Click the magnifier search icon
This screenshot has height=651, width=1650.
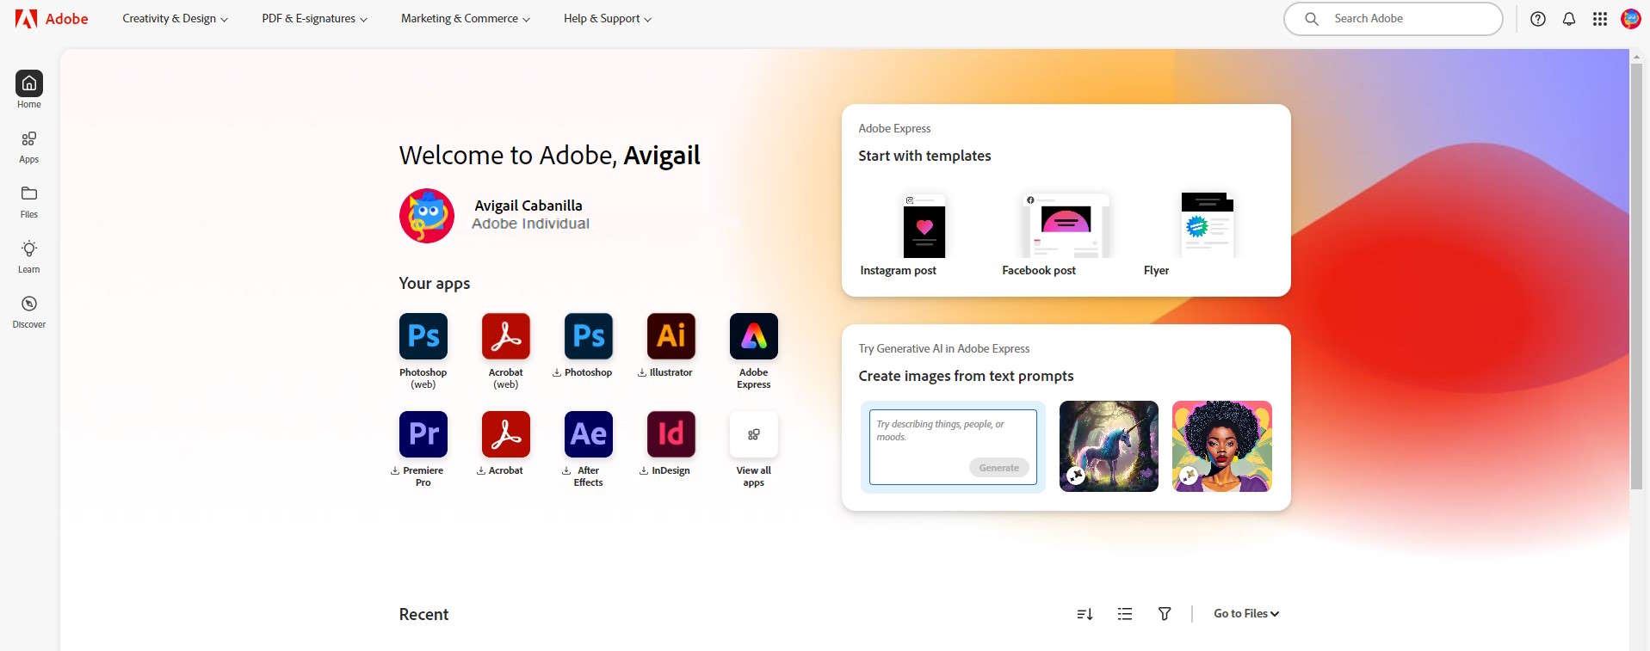[x=1312, y=19]
